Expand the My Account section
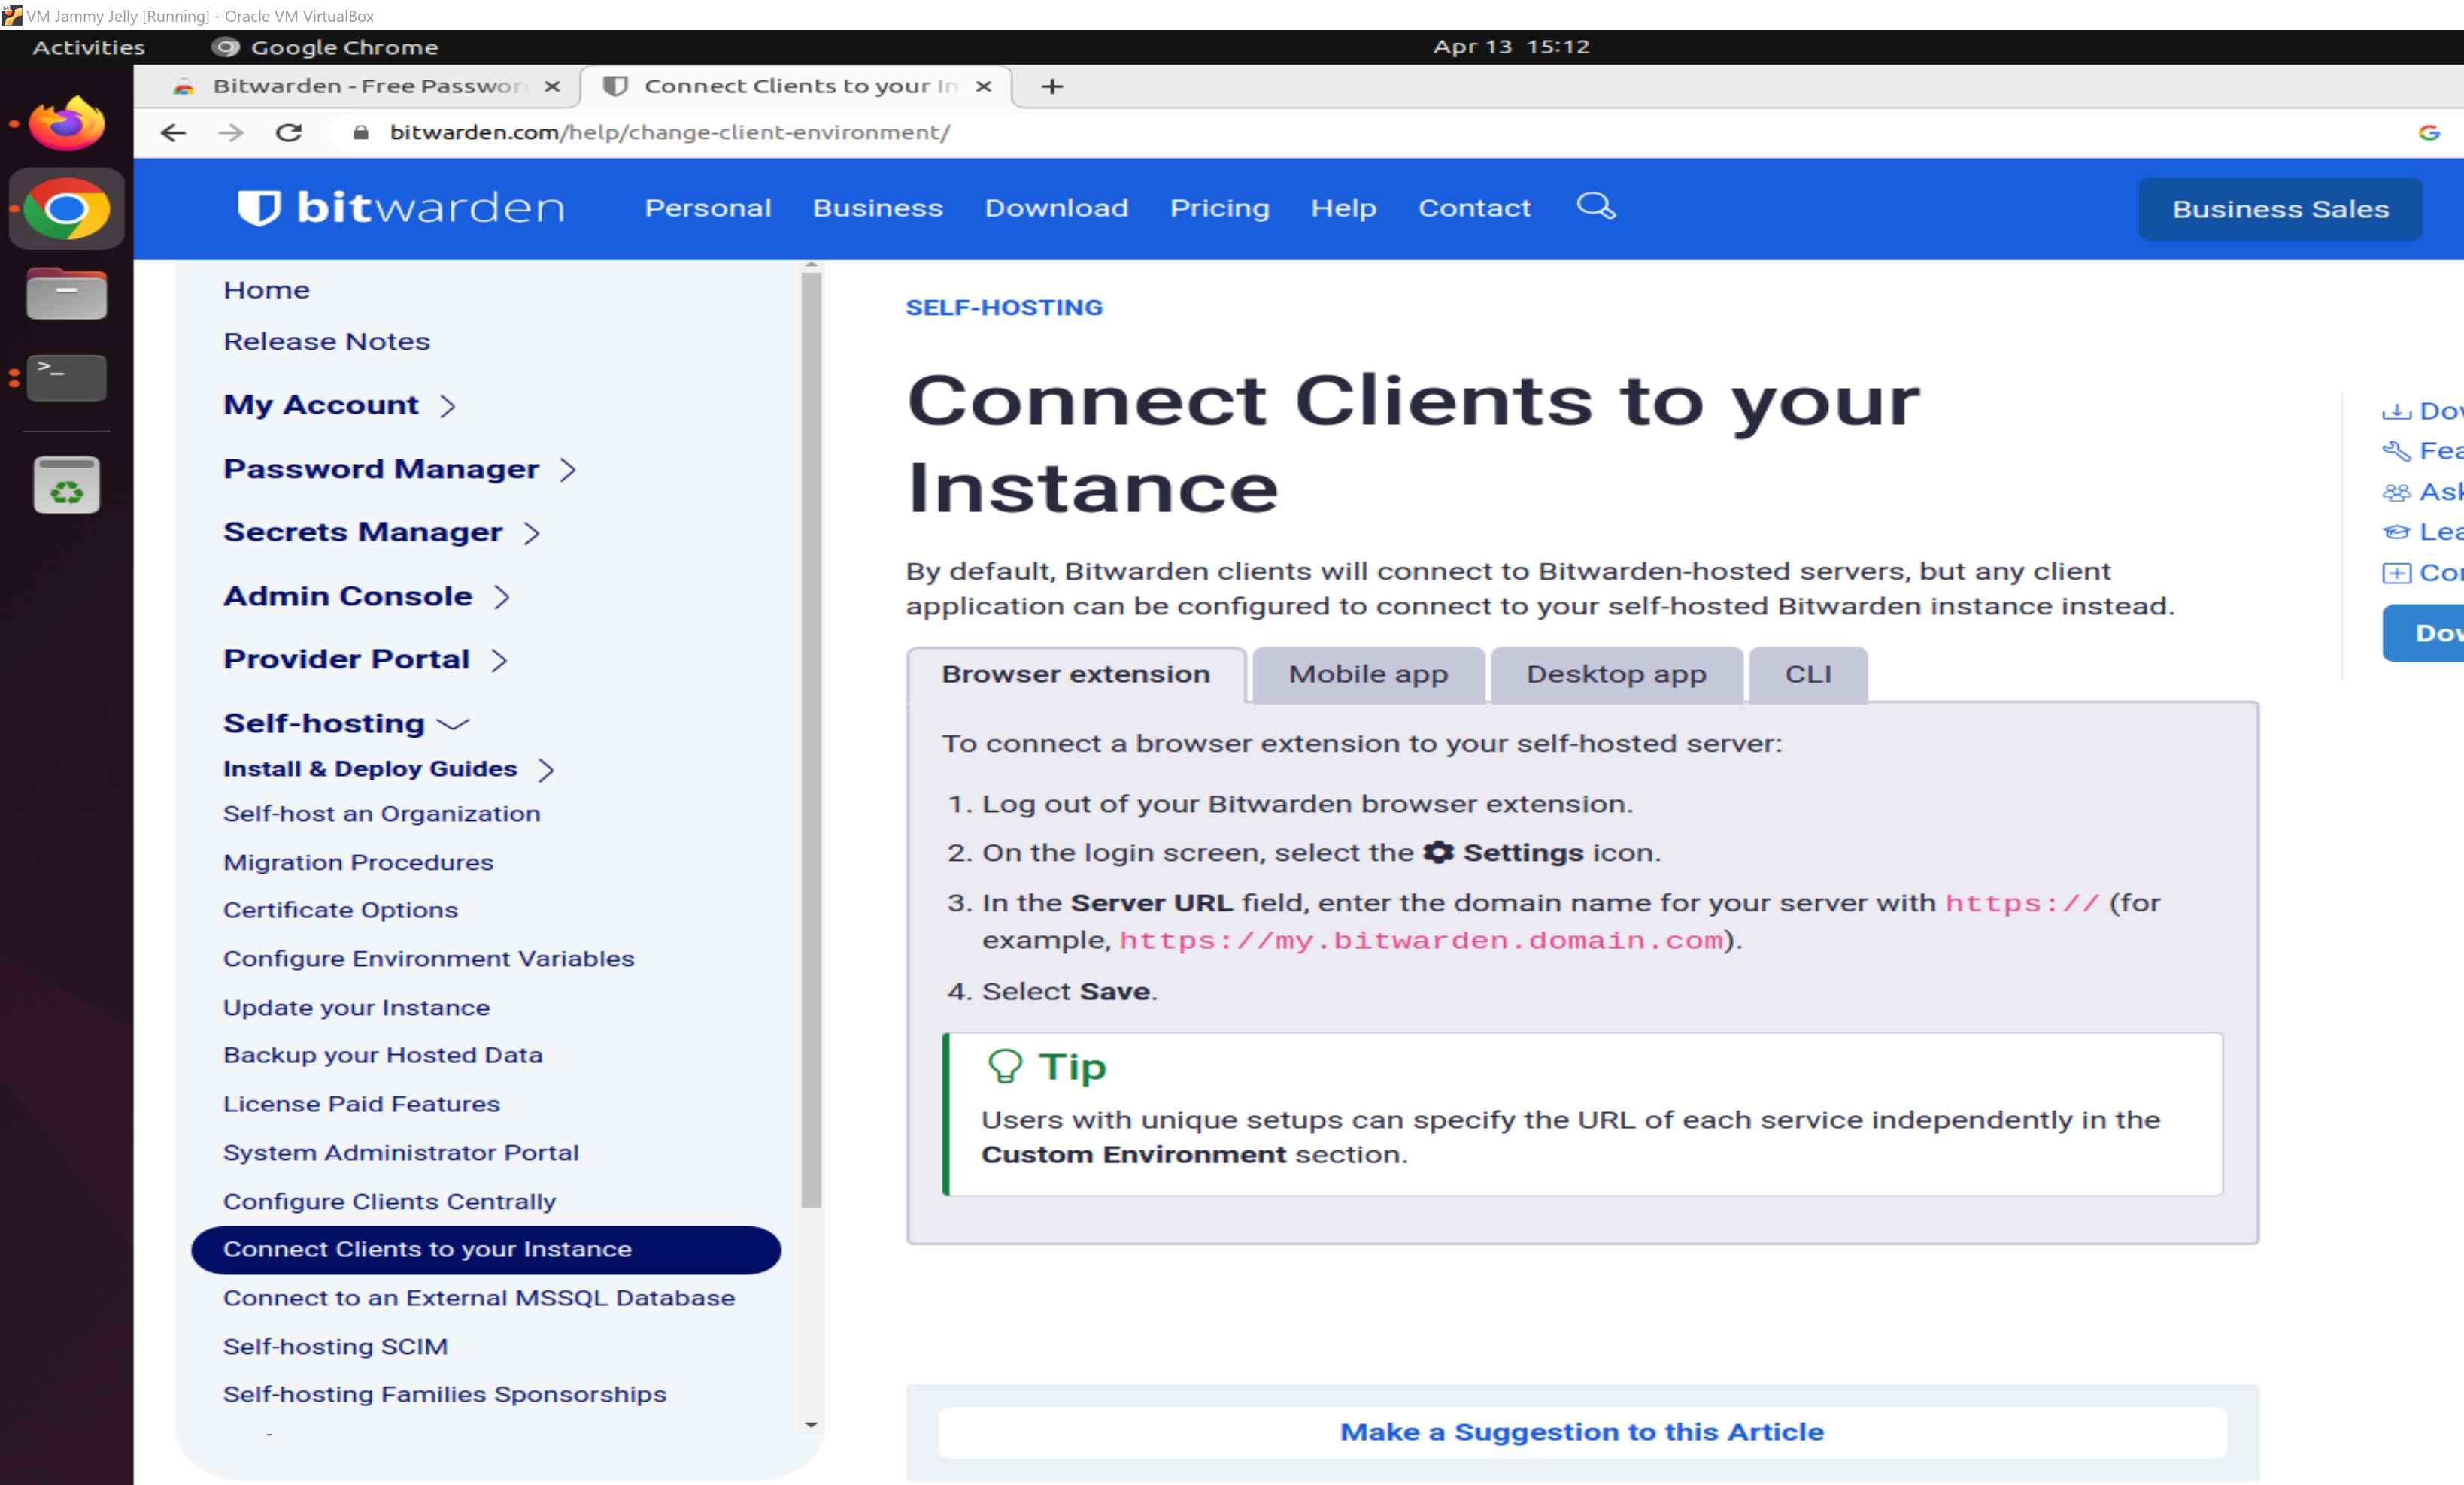The image size is (2464, 1485). click(448, 406)
